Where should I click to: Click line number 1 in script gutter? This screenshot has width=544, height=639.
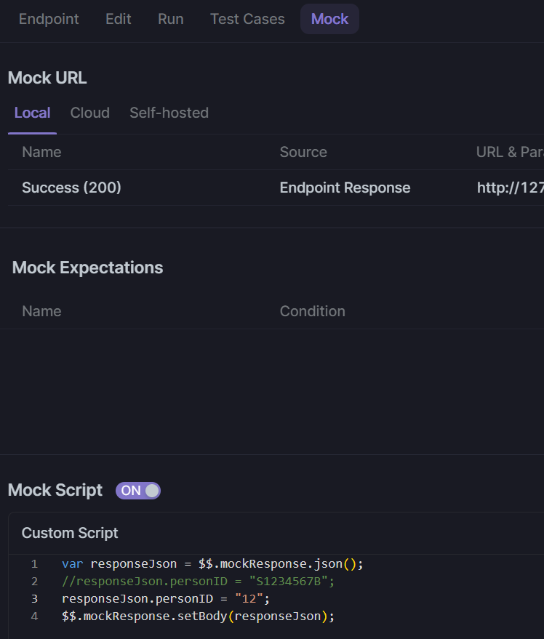(x=34, y=563)
